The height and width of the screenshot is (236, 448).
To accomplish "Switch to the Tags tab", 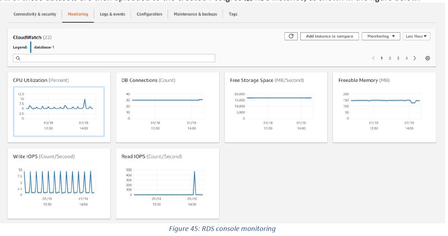I will pos(233,14).
